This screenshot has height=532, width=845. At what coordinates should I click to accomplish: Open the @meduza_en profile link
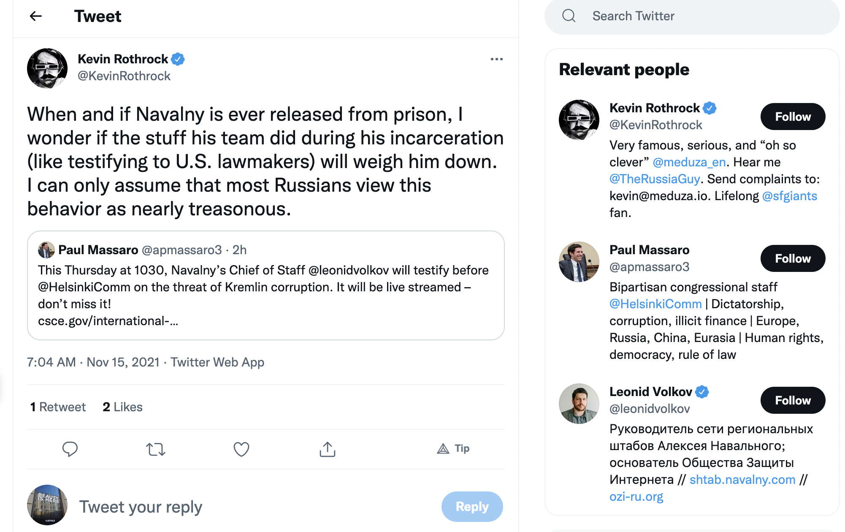[689, 162]
